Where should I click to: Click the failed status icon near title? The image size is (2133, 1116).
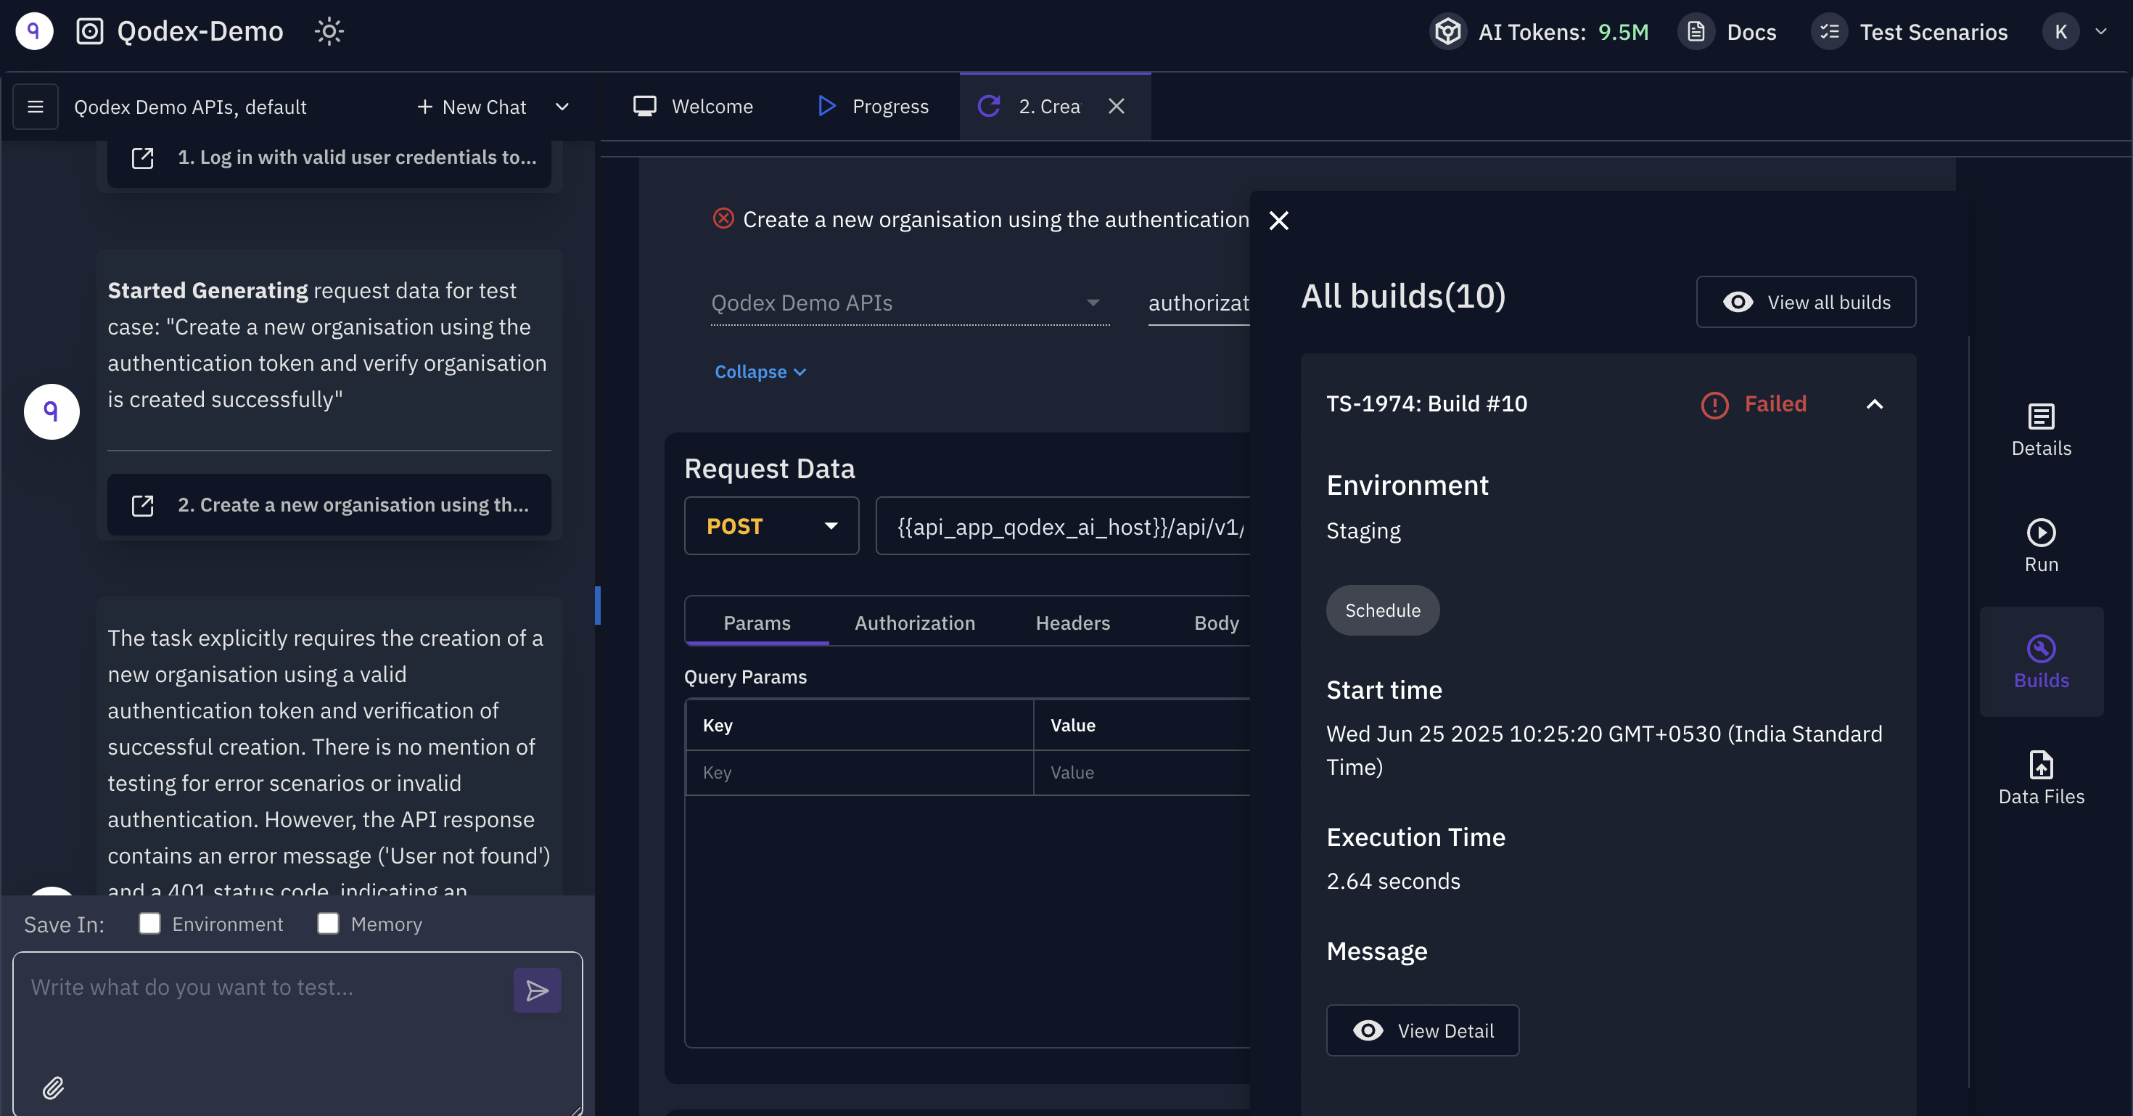(x=723, y=218)
